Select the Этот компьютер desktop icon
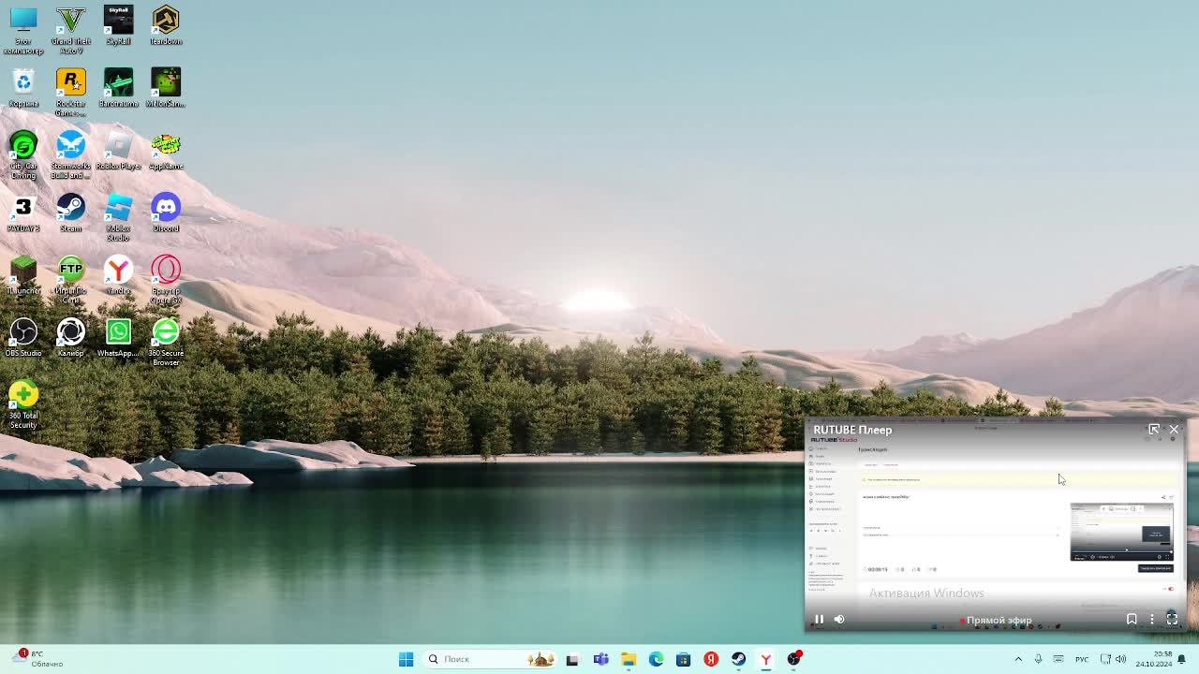Image resolution: width=1199 pixels, height=674 pixels. 23,30
